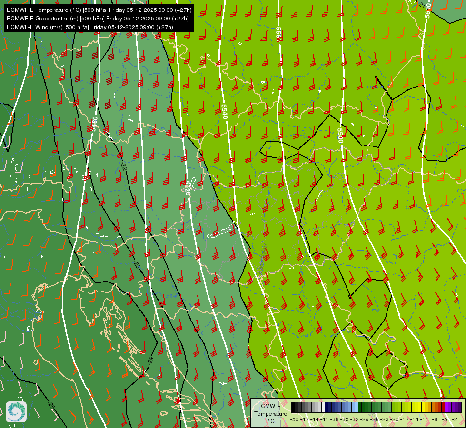Click the -8 tick on the legend
Screen dimensions: 466x428
click(x=435, y=419)
